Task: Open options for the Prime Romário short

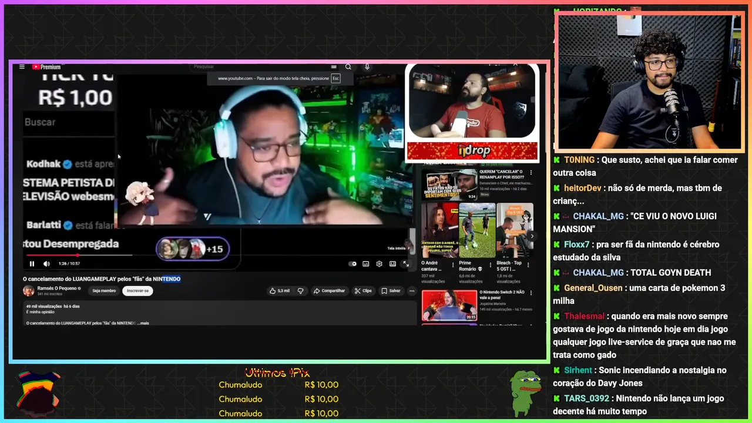Action: [491, 265]
